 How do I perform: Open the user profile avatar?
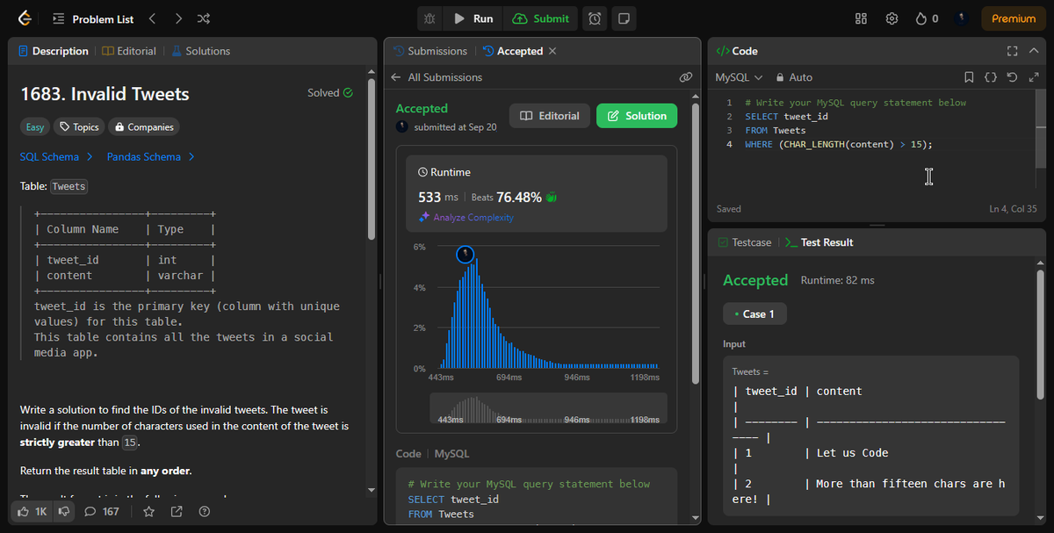pyautogui.click(x=963, y=18)
